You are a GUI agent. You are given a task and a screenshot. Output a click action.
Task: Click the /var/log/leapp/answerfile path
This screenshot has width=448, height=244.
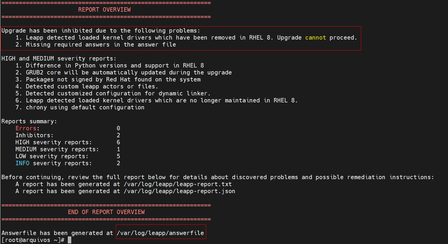pyautogui.click(x=160, y=233)
